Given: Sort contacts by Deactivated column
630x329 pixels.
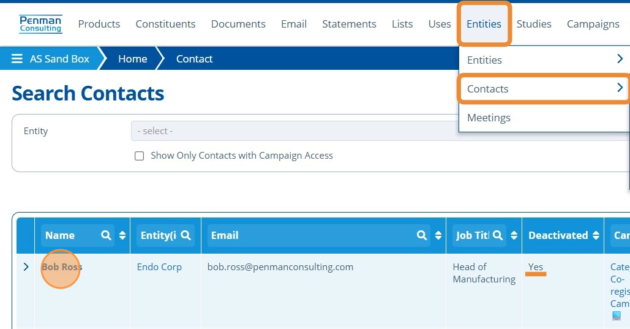Looking at the screenshot, I should coord(596,235).
